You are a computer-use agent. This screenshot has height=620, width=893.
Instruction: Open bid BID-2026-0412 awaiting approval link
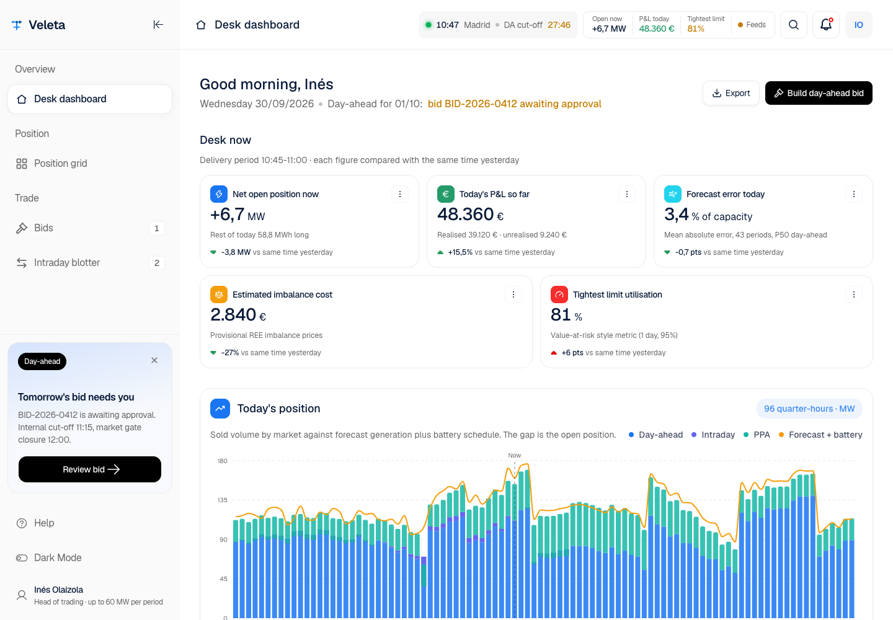(x=515, y=104)
